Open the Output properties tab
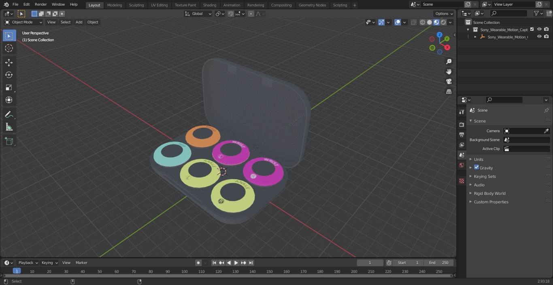 (x=462, y=135)
